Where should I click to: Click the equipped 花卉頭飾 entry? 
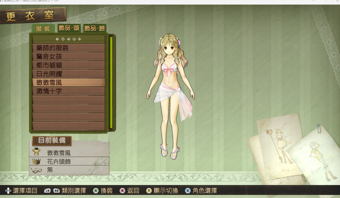(59, 161)
